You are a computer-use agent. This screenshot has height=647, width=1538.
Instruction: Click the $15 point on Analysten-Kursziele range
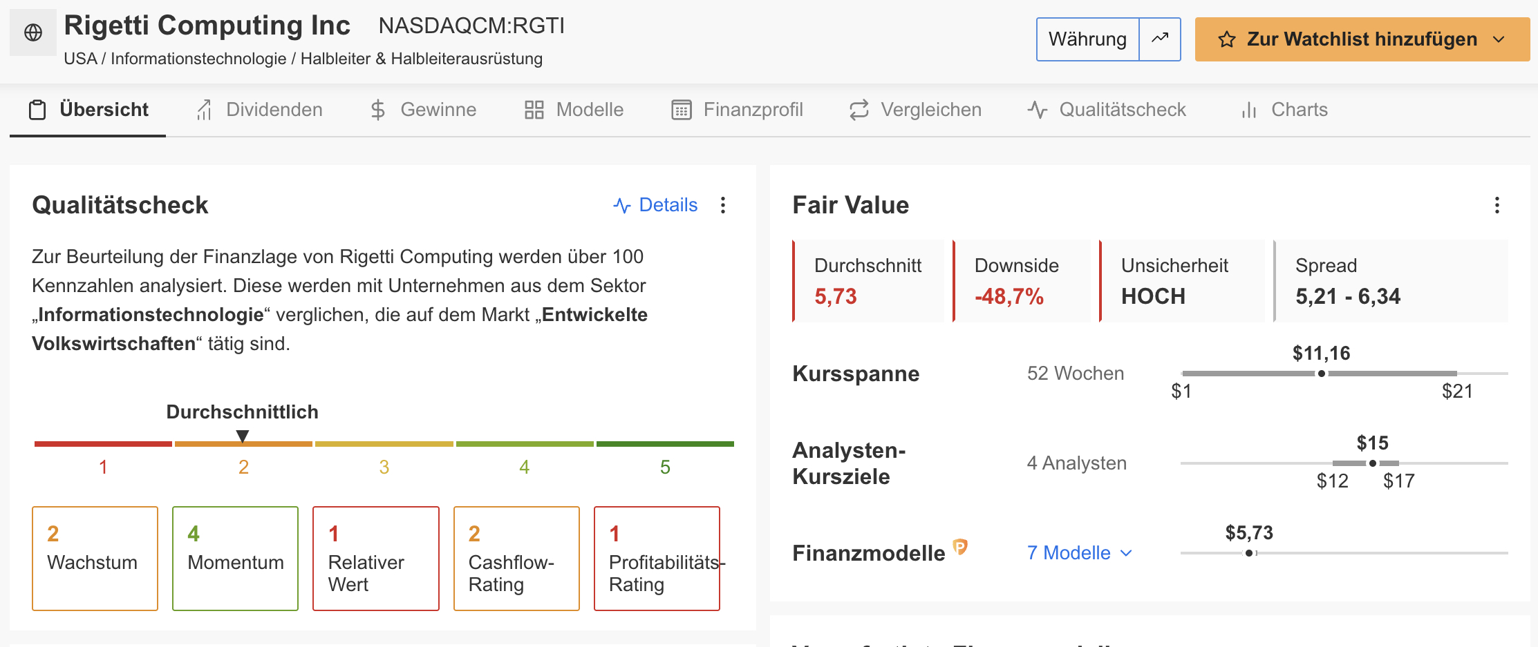tap(1373, 463)
